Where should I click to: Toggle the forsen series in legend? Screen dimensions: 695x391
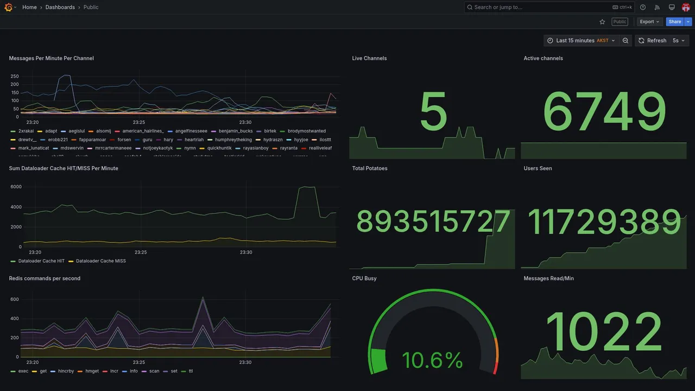click(x=124, y=140)
